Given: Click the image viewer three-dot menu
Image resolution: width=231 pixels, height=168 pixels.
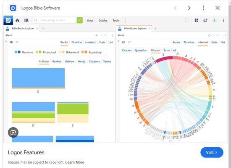Looking at the screenshot, I should 203,8.
